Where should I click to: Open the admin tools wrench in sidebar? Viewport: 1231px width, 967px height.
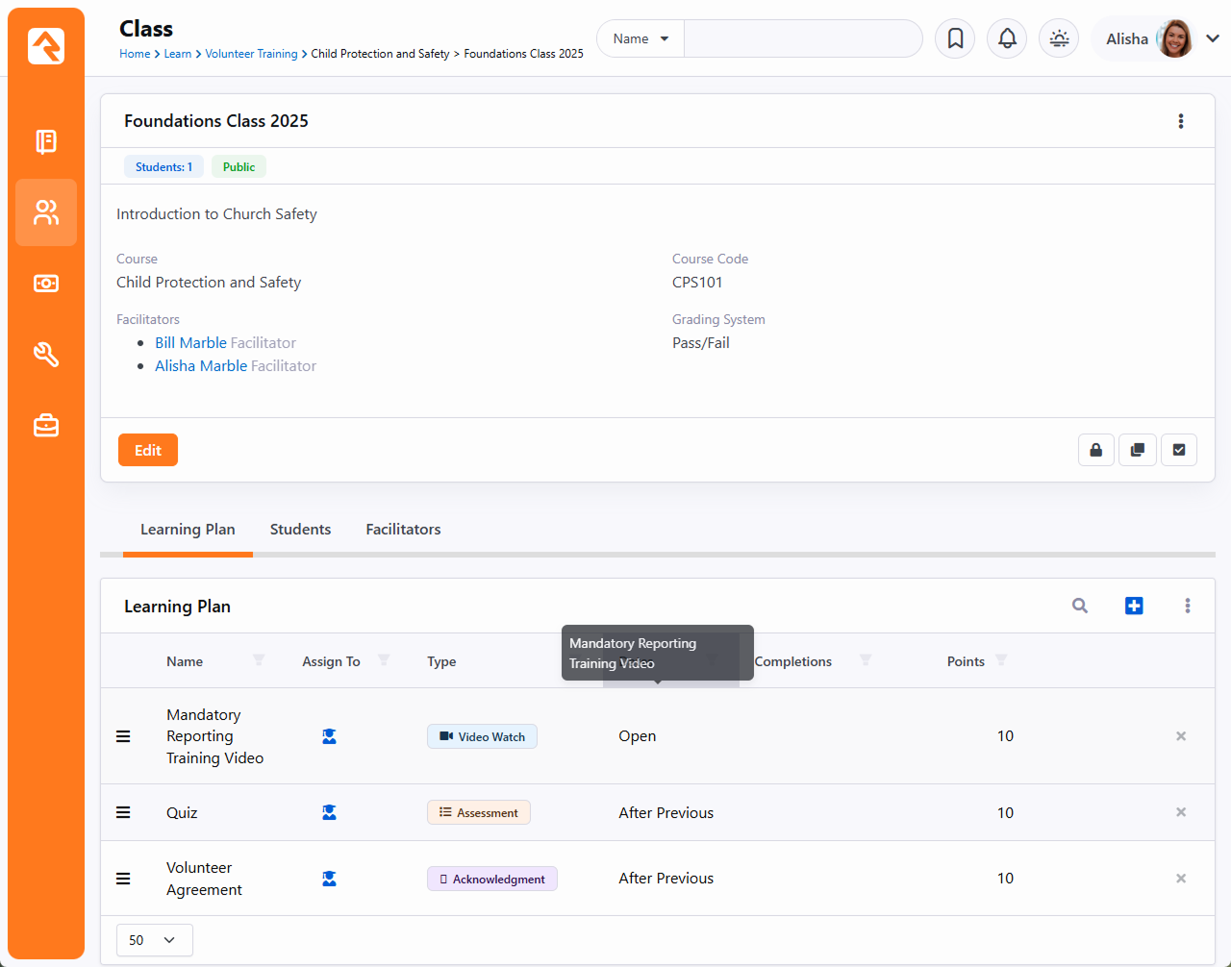click(x=46, y=355)
